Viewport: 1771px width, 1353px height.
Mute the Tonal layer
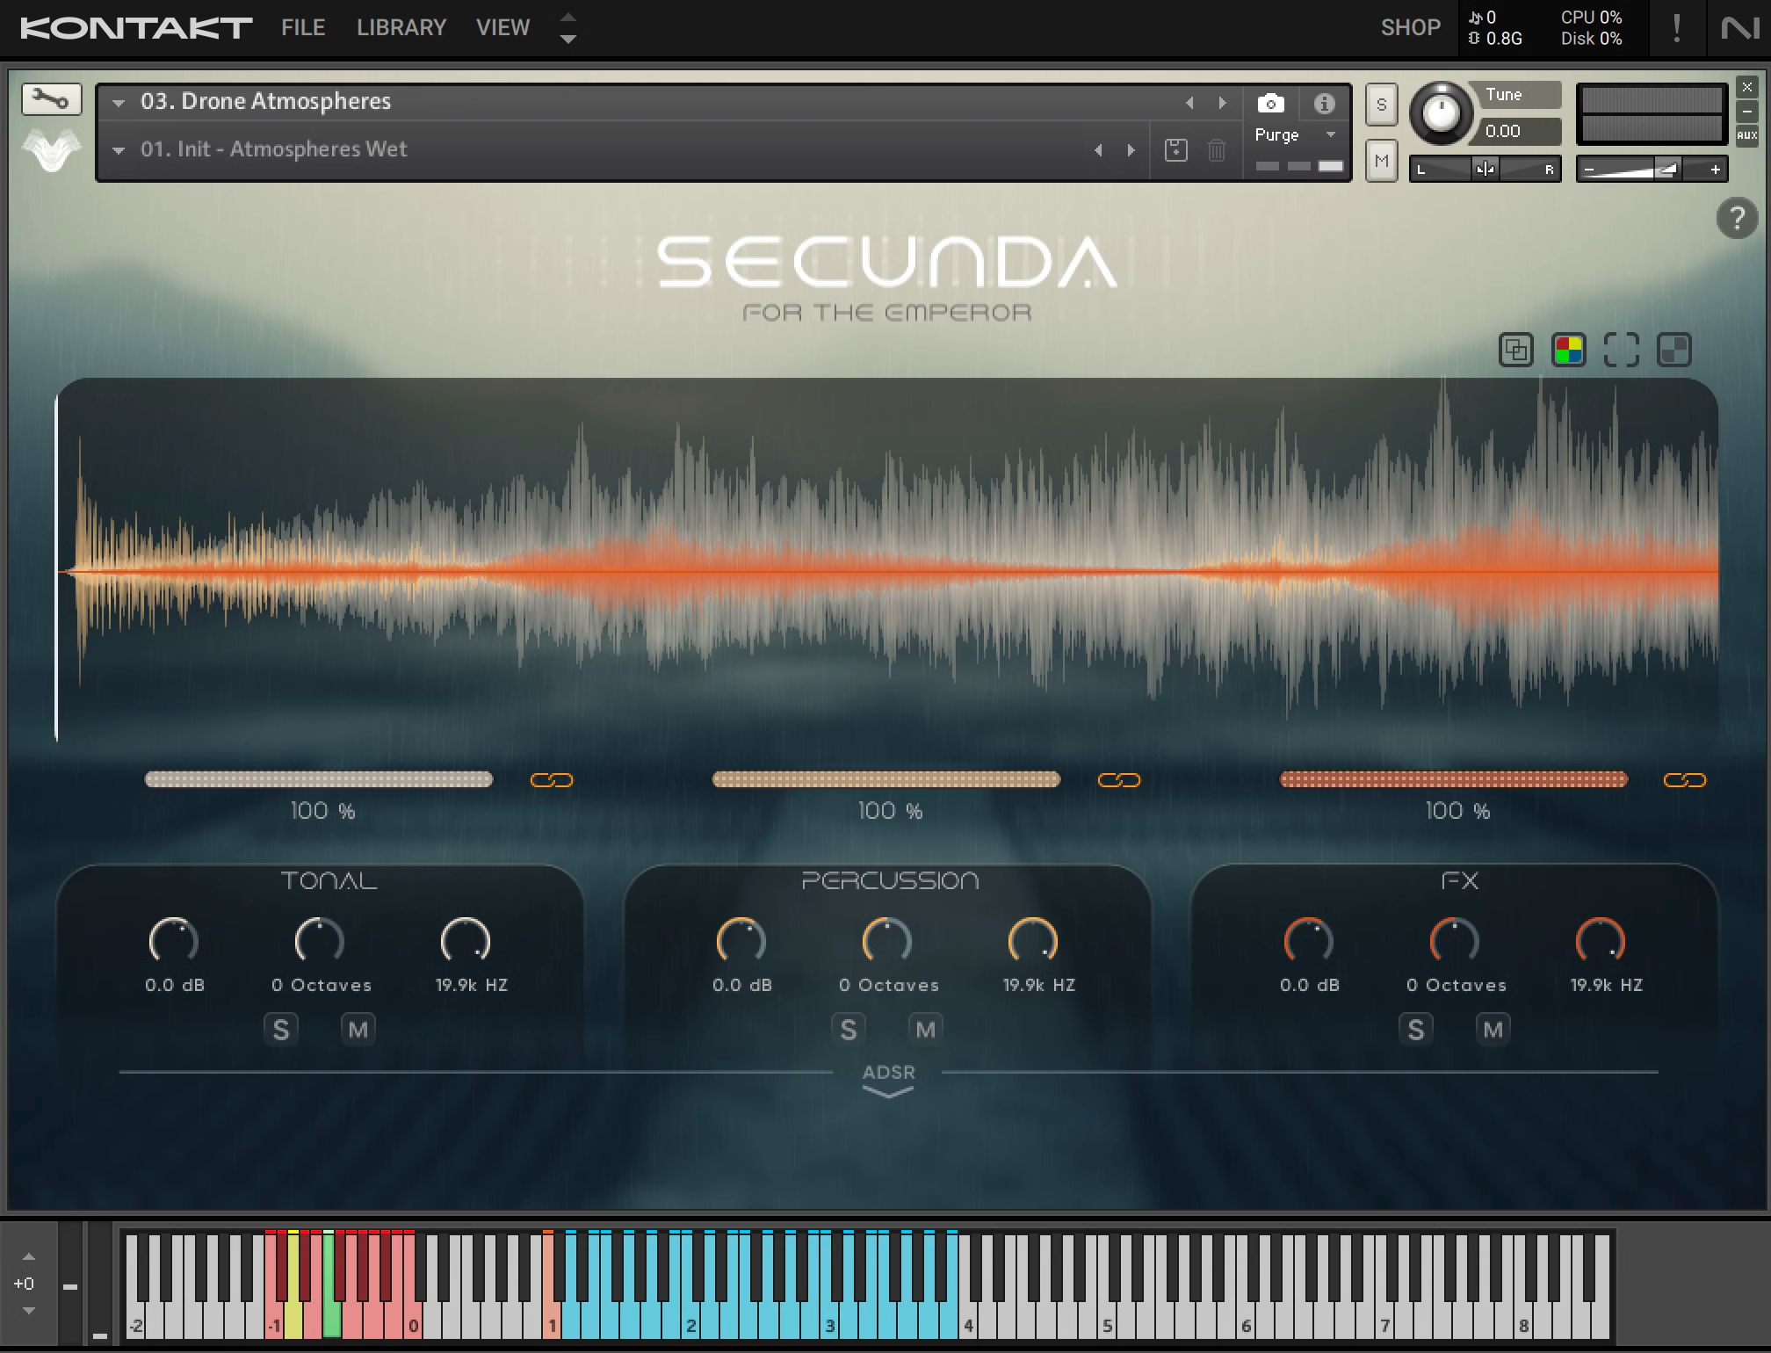[x=358, y=1029]
